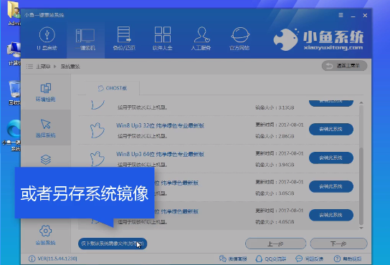The image size is (390, 265).
Task: Install the Win8 Up3 64位 system (3.94GB)
Action: (331, 158)
